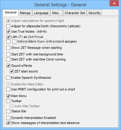Toggle Lilith (T) as 2nd Focus
The image size is (121, 130).
click(8, 37)
